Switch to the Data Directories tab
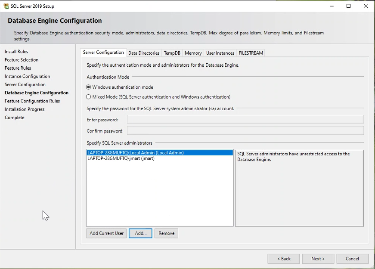Screen dimensions: 375x269 [144, 53]
